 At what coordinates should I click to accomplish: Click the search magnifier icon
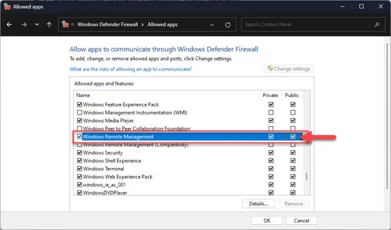377,25
